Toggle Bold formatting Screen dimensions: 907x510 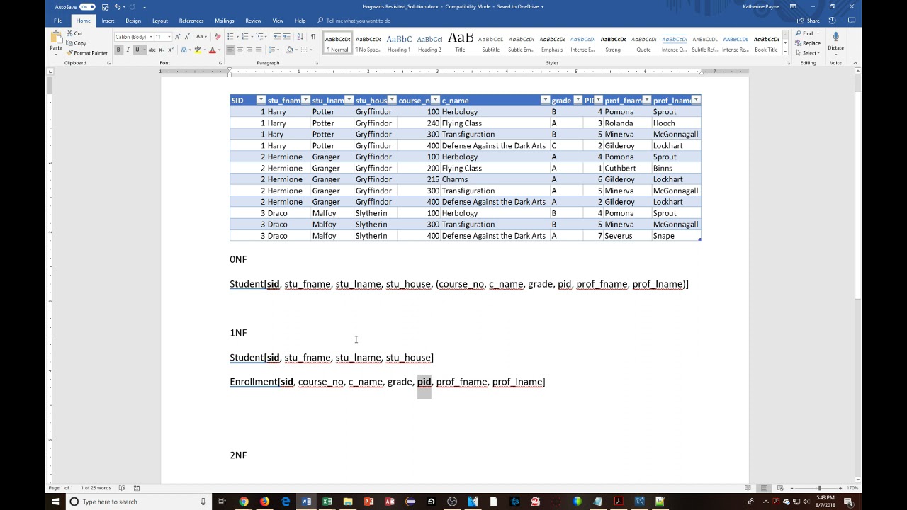point(118,50)
